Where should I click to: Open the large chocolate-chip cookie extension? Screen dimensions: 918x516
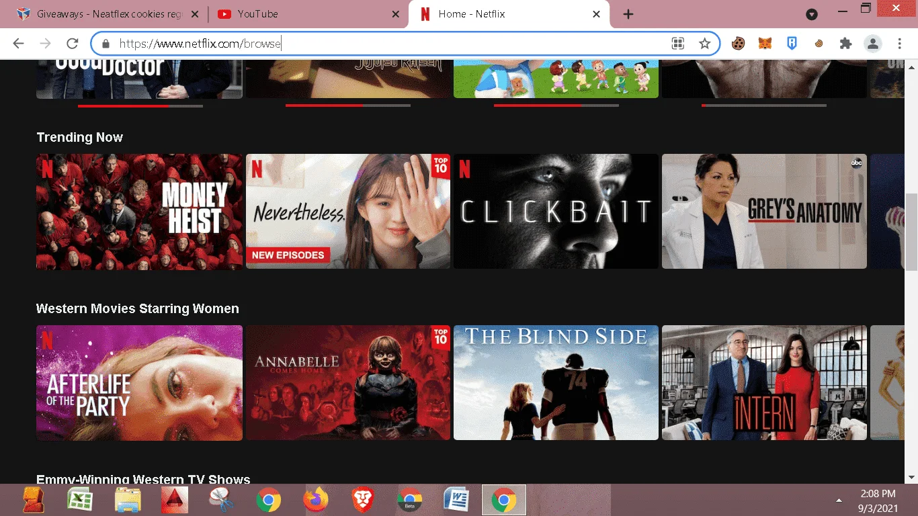739,44
